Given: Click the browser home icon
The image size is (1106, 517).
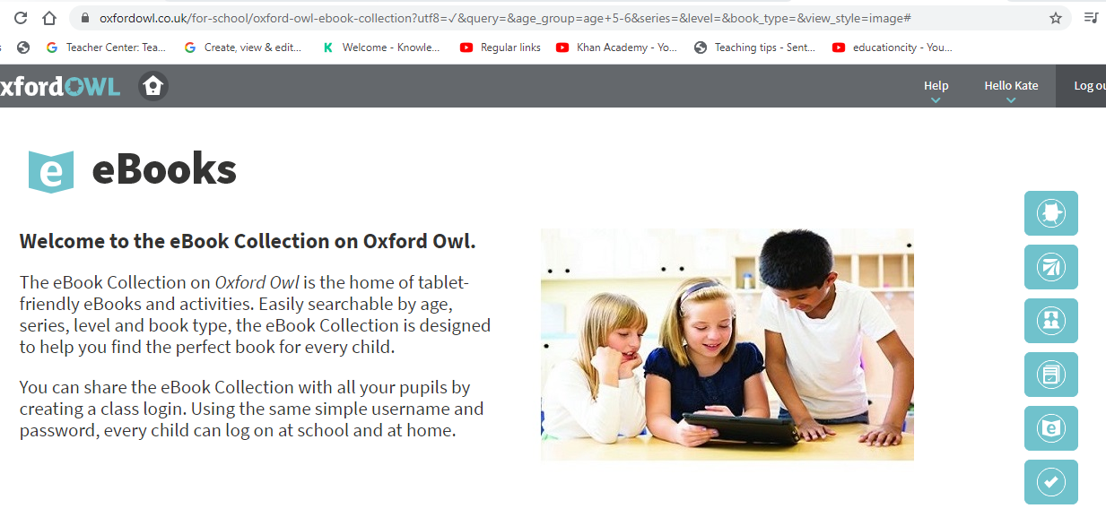Looking at the screenshot, I should pyautogui.click(x=50, y=18).
